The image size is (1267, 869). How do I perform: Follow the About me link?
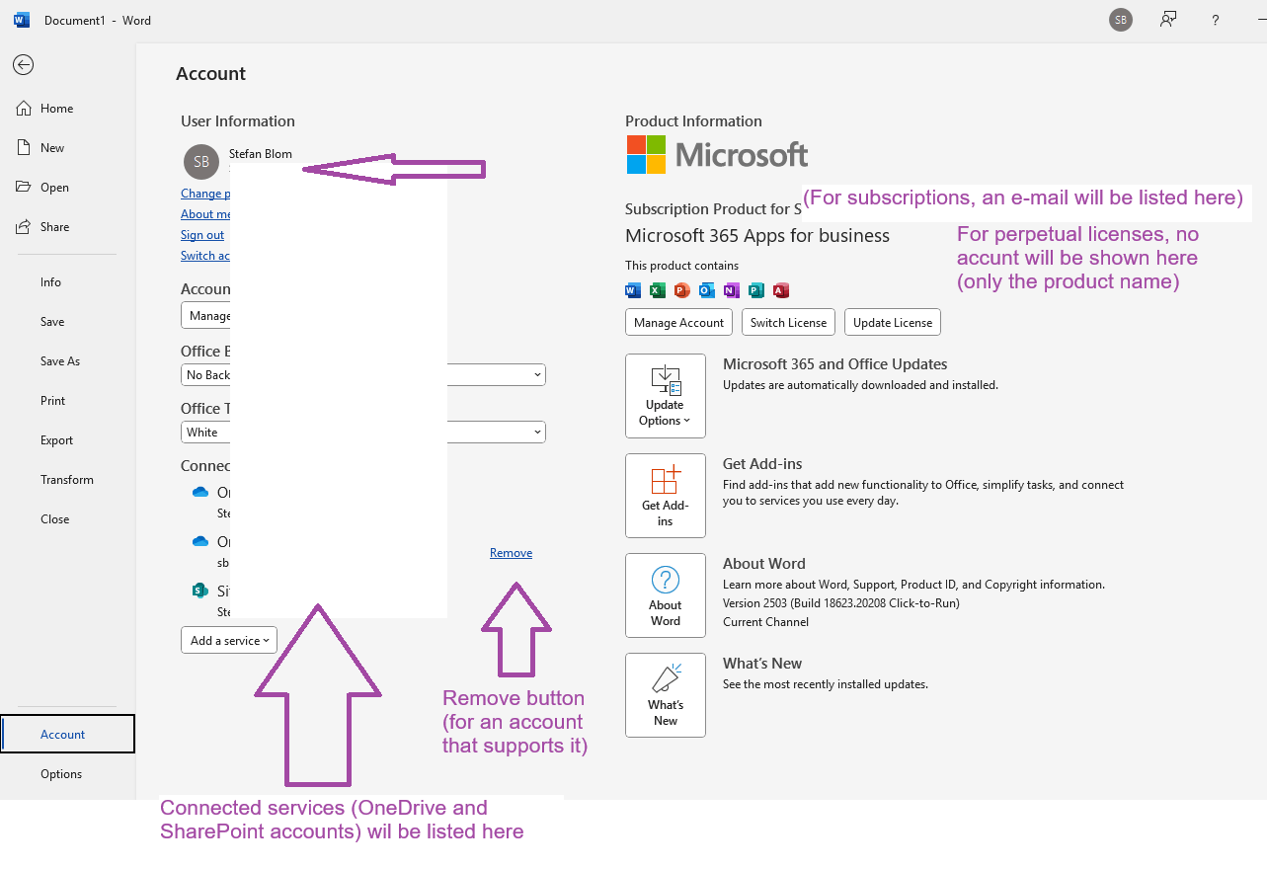click(x=205, y=214)
